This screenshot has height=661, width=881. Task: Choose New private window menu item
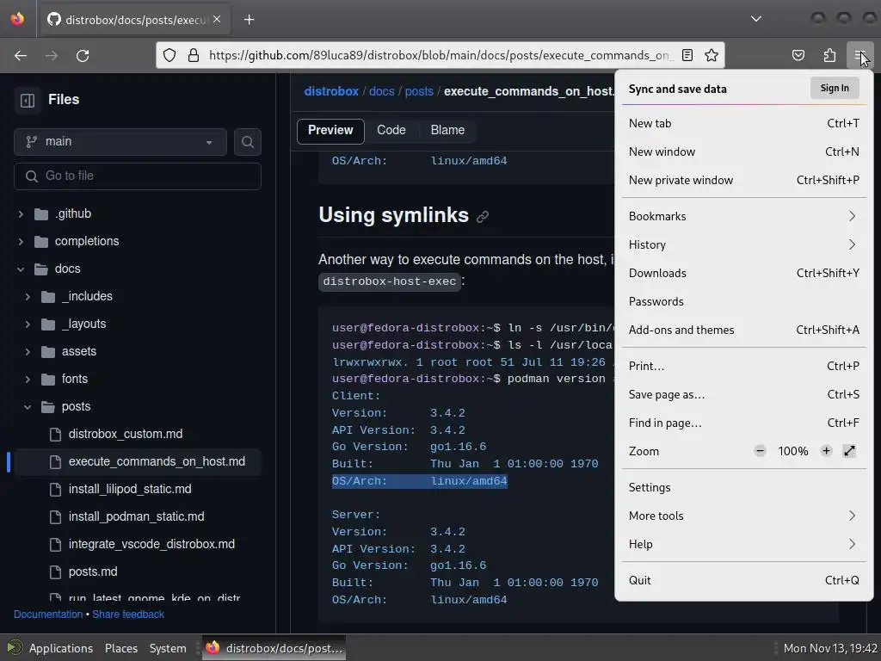tap(744, 181)
